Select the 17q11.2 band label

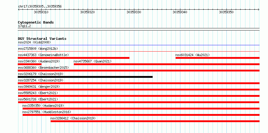24,26
